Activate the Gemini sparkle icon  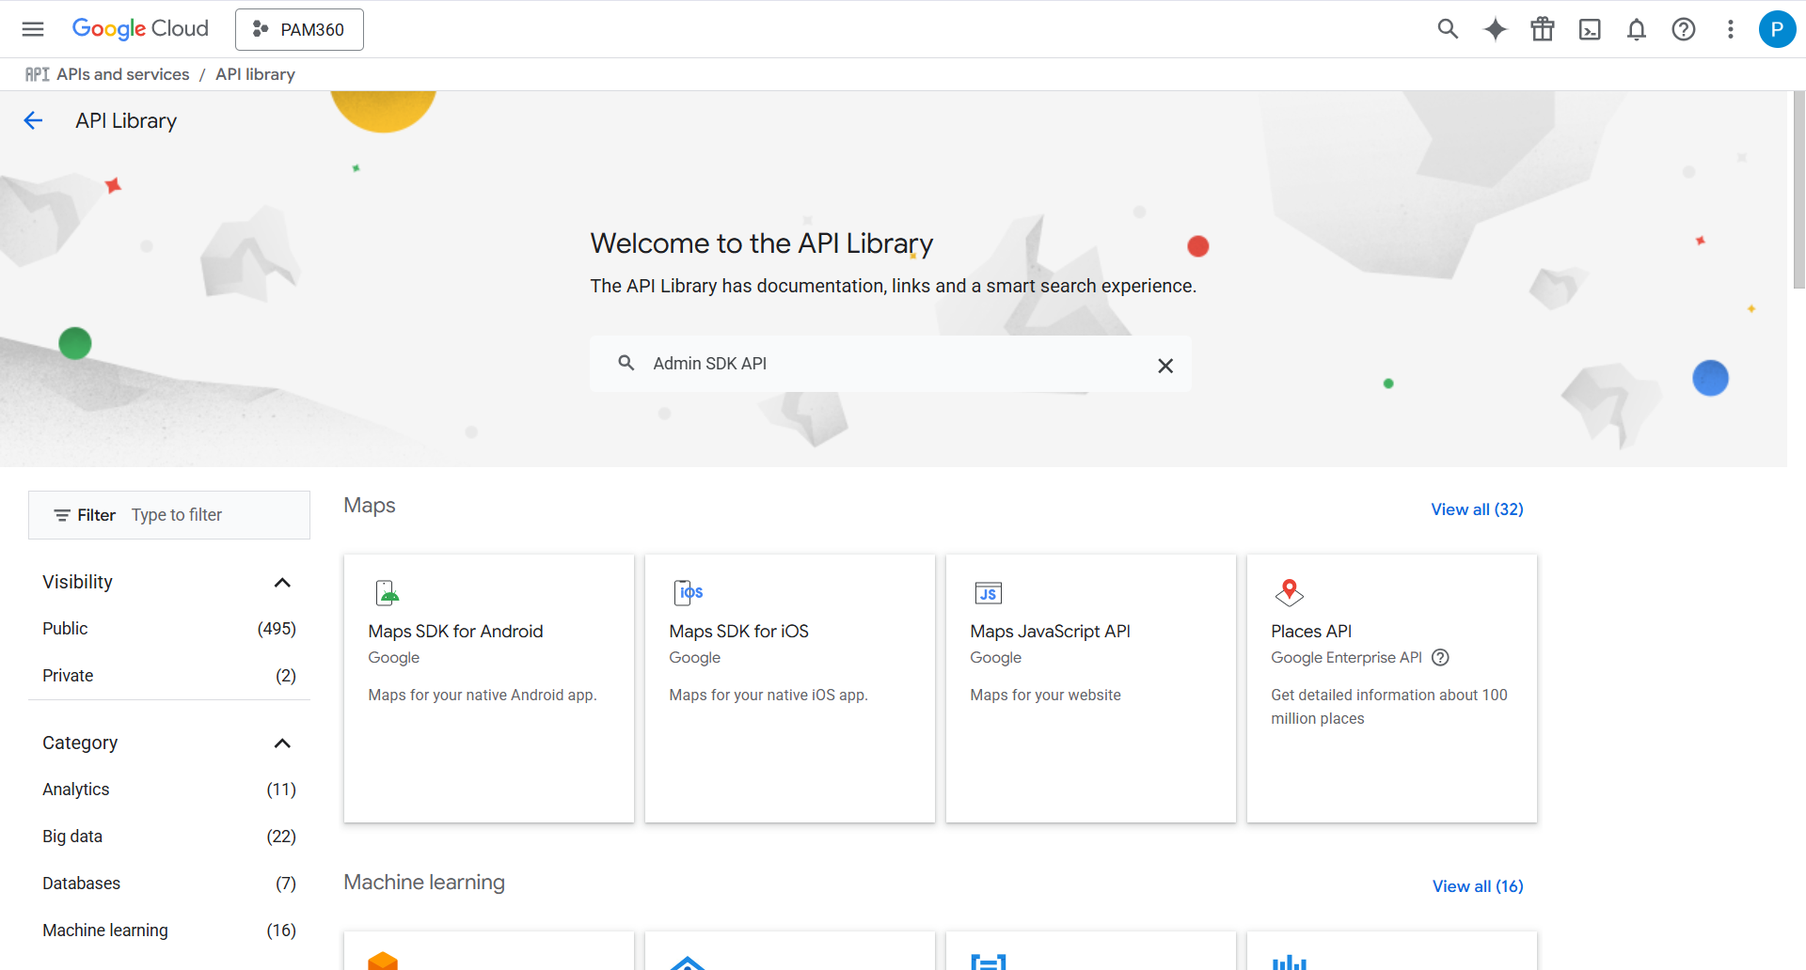[x=1496, y=29]
